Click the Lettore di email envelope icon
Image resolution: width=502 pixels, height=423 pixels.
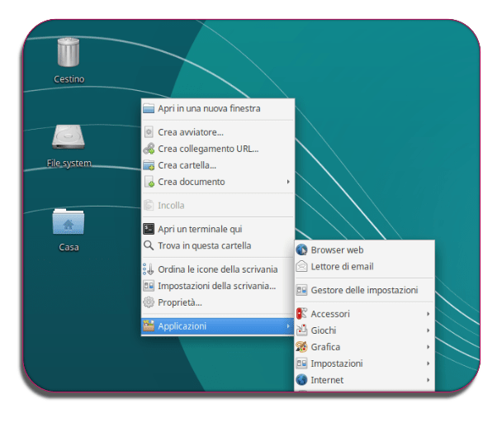pos(301,267)
